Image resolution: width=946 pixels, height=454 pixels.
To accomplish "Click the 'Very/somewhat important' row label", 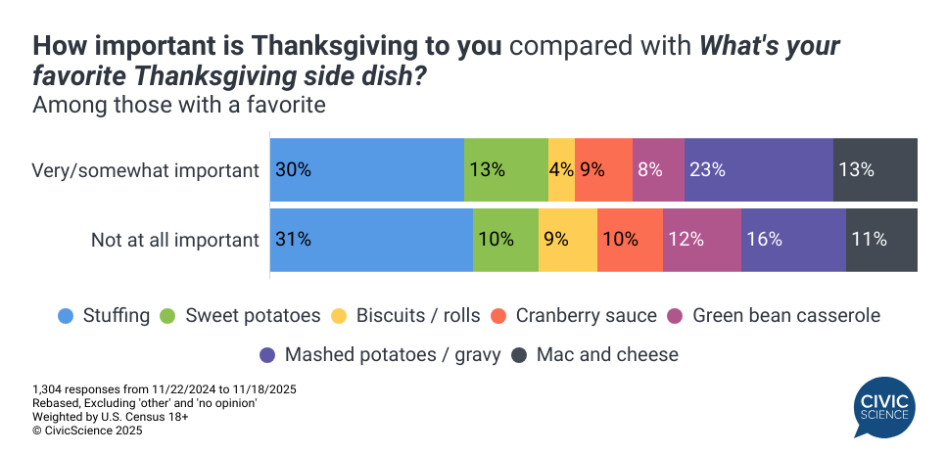I will pyautogui.click(x=145, y=170).
